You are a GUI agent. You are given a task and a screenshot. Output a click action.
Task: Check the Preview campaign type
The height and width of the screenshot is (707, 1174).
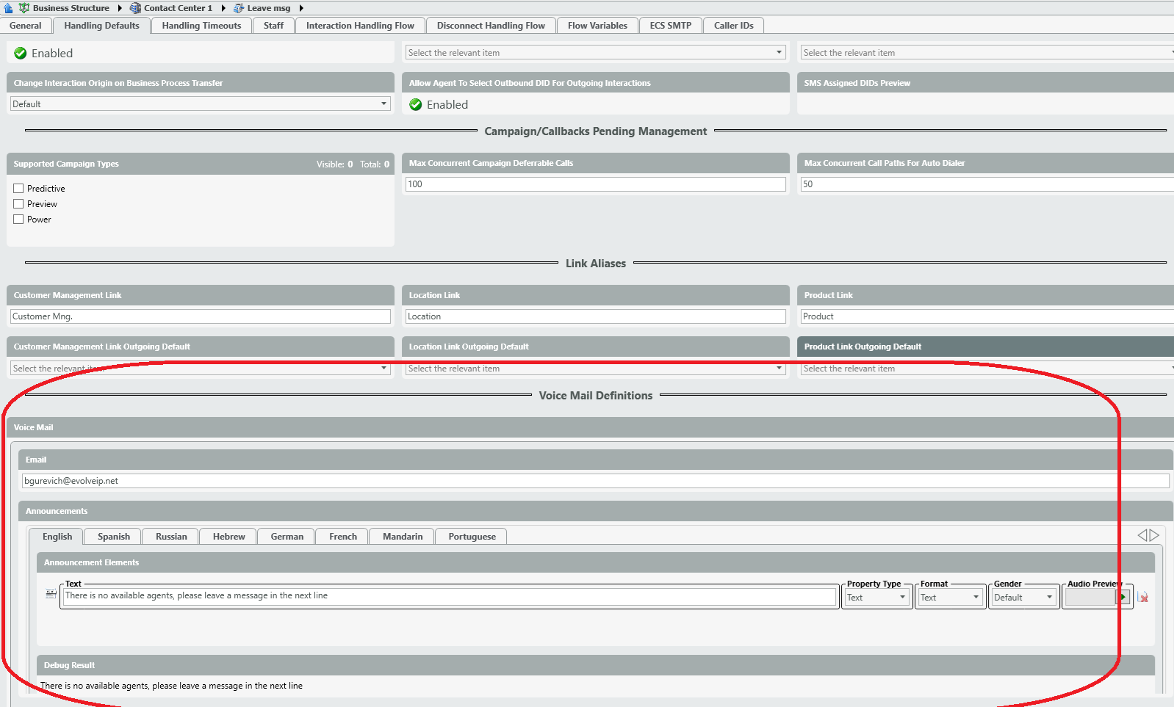tap(19, 204)
